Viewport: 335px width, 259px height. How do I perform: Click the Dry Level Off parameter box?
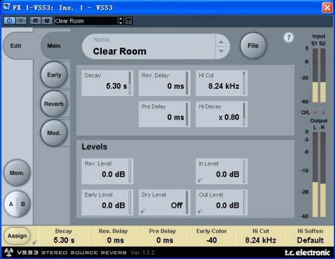tap(164, 202)
